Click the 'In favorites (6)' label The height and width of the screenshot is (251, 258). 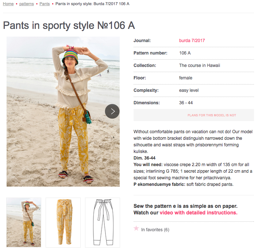(x=155, y=230)
